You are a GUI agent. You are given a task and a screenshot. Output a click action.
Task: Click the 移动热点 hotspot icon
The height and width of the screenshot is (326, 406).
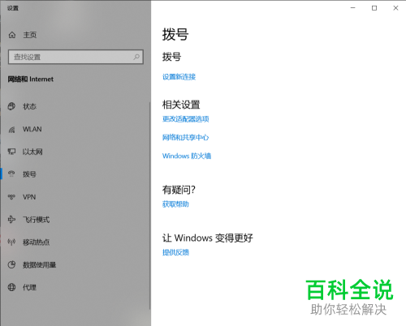click(x=11, y=242)
